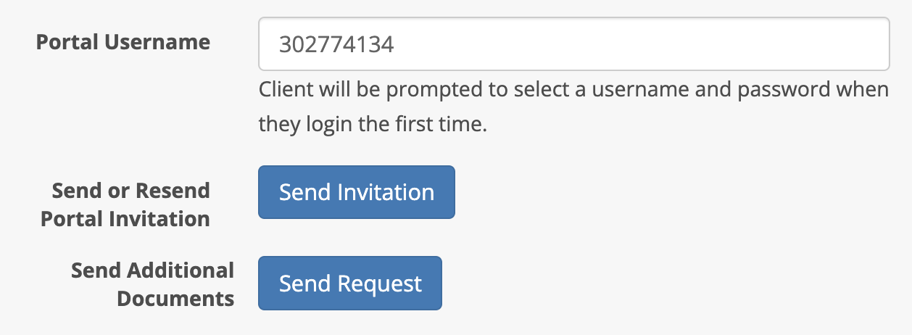
Task: Click the Send Invitation button
Action: point(357,192)
